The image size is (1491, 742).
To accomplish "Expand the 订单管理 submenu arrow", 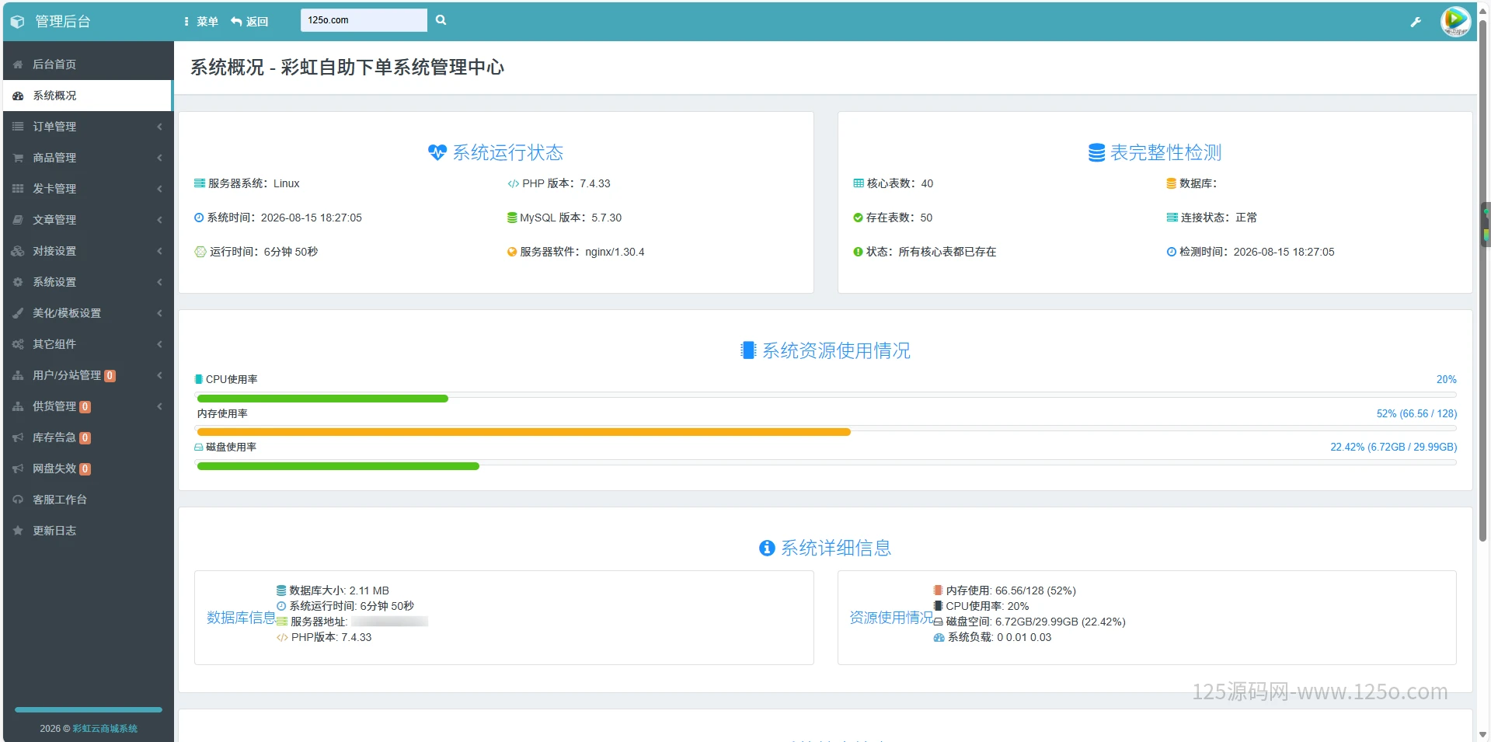I will 159,127.
